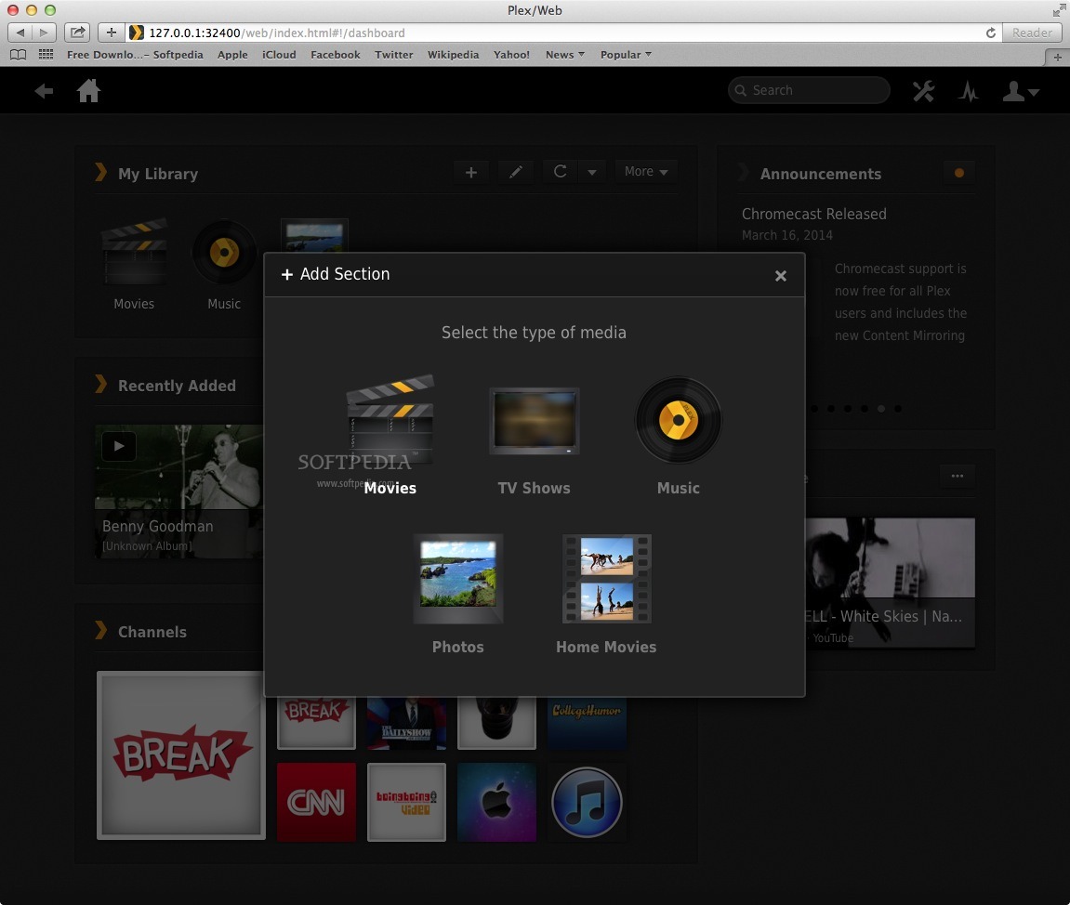The image size is (1070, 905).
Task: Open the iTunes music note channel
Action: [x=587, y=801]
